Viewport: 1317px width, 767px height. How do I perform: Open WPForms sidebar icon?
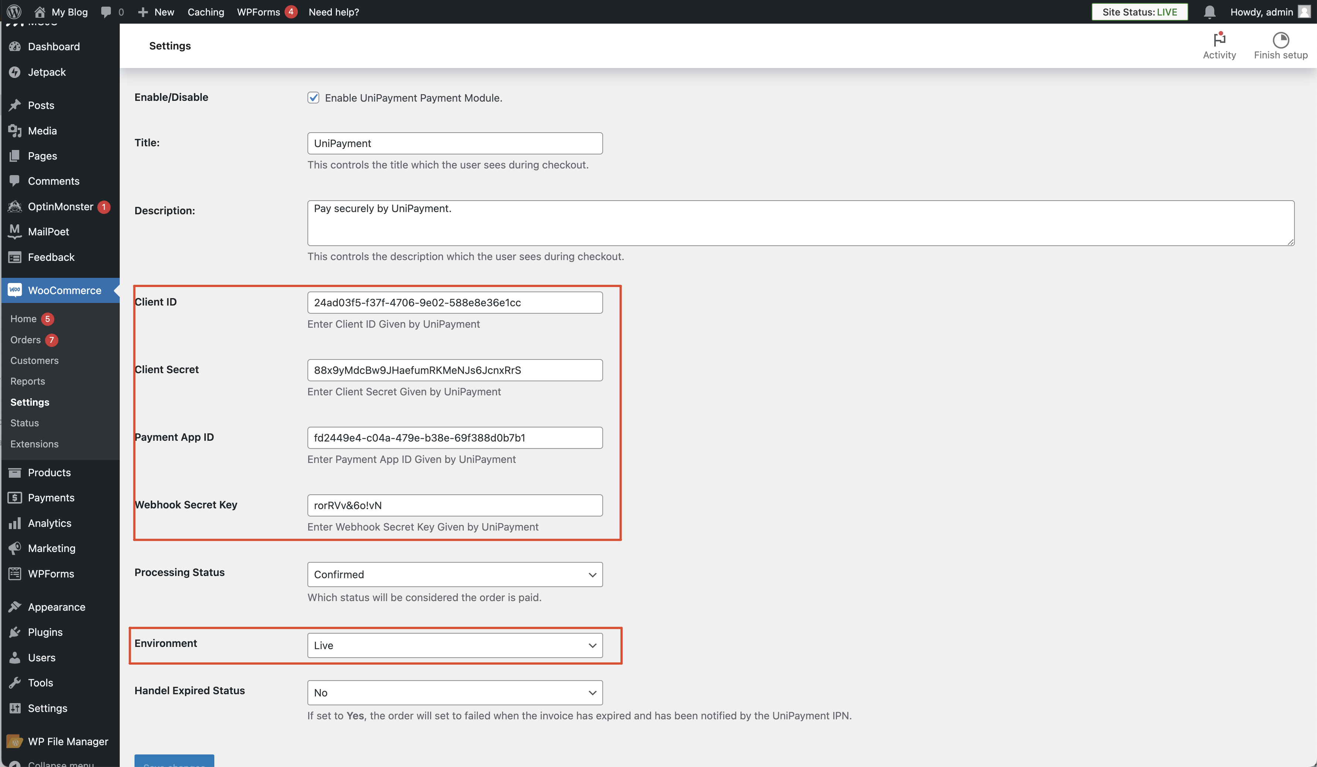pos(15,574)
